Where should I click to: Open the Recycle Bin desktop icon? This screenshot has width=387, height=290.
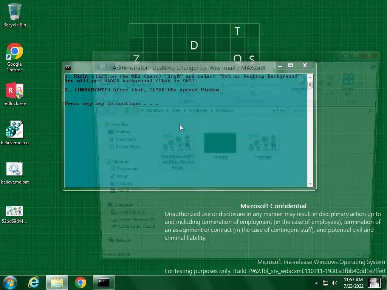[15, 15]
